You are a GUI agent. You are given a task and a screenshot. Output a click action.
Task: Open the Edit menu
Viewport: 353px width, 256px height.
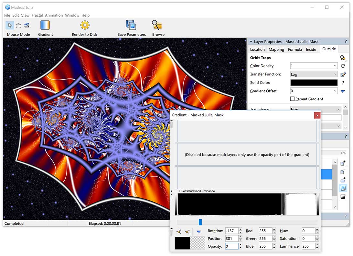point(16,15)
